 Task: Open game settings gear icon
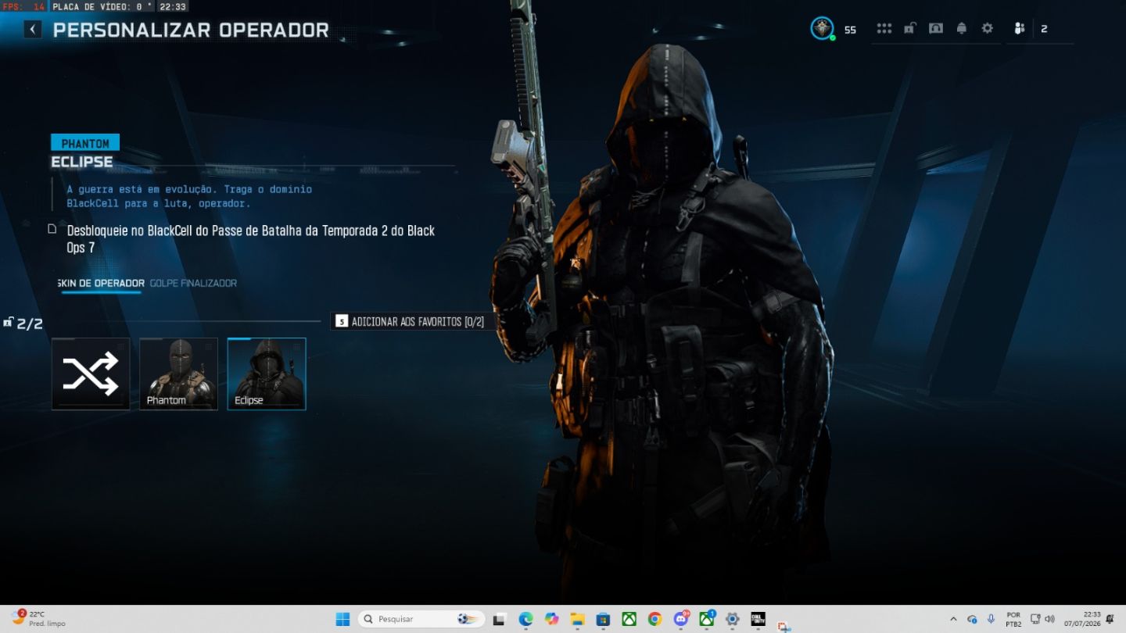(x=987, y=28)
